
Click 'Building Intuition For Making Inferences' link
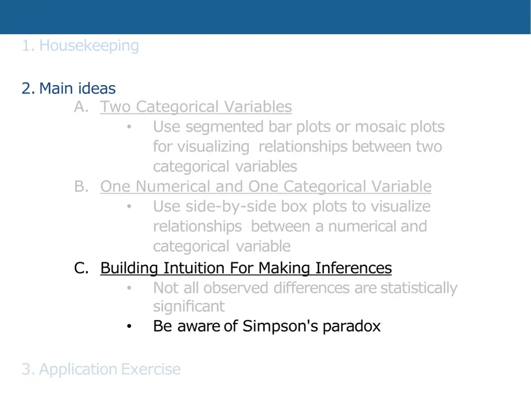246,268
